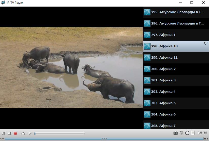The height and width of the screenshot is (141, 209).
Task: Take a screenshot with the camera icon
Action: coord(175,133)
